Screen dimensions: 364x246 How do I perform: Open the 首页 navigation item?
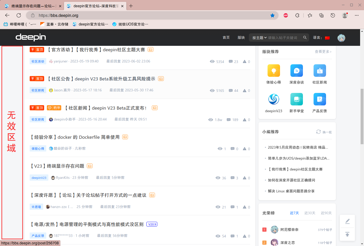point(226,37)
